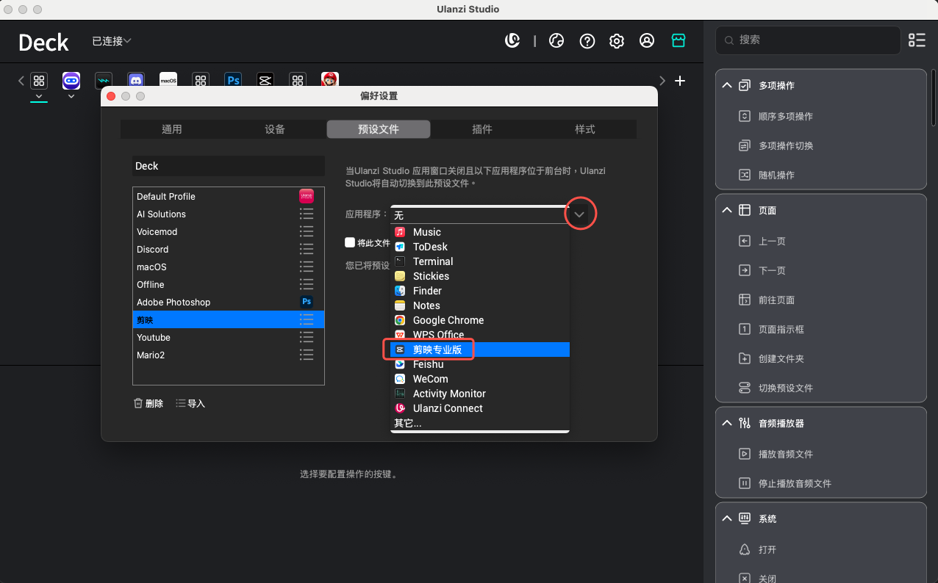
Task: Open settings gear icon in header
Action: point(617,41)
